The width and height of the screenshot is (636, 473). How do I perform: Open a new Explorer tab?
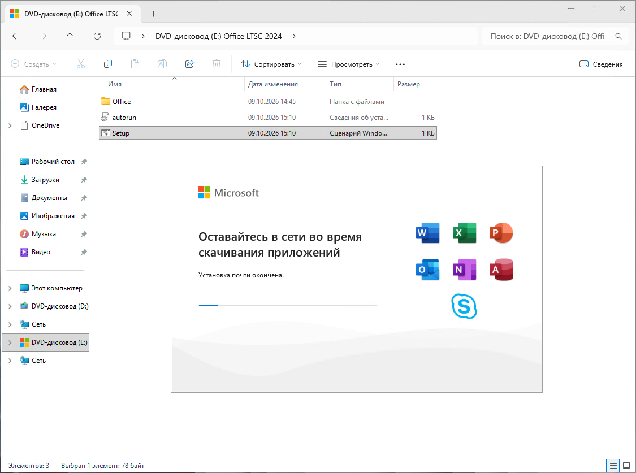tap(153, 14)
